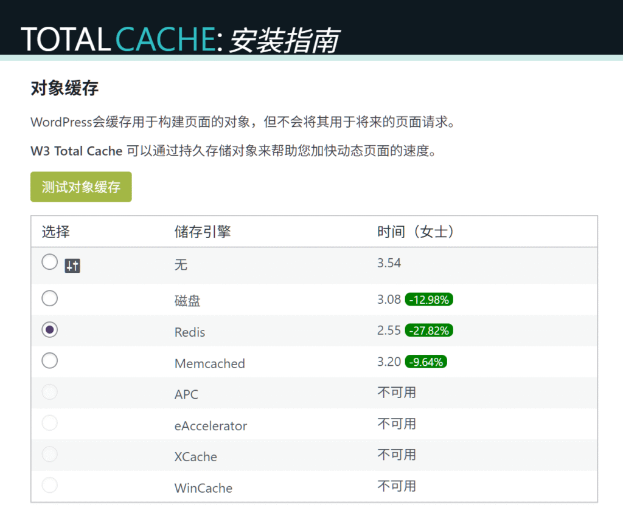The width and height of the screenshot is (623, 525).
Task: Click the 储存引擎 column header
Action: tap(203, 232)
